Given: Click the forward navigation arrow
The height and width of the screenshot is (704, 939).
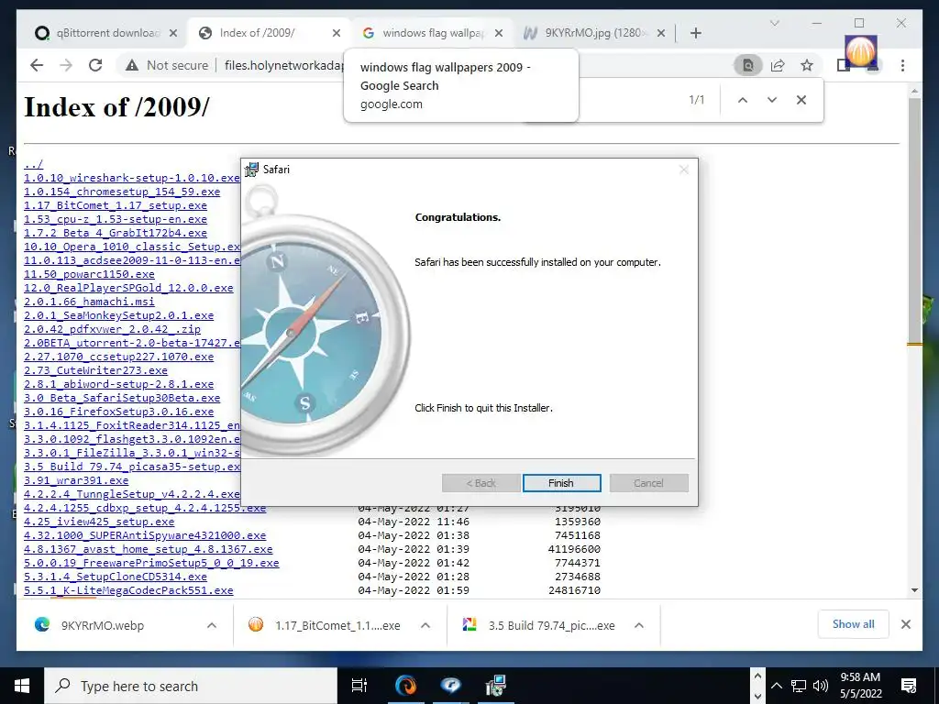Looking at the screenshot, I should point(66,65).
